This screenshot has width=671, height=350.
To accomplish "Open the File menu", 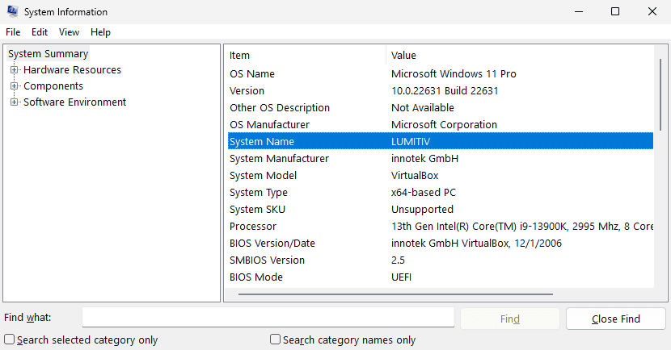I will (x=13, y=32).
